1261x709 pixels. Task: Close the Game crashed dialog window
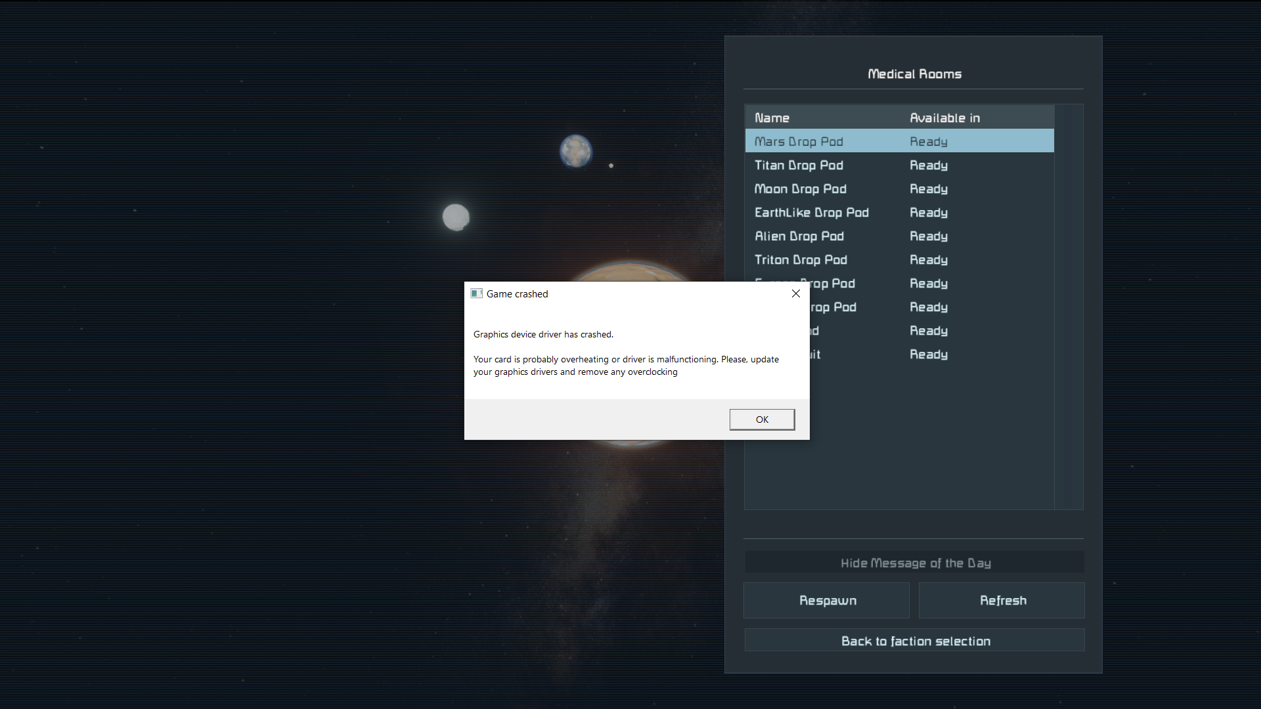[795, 293]
